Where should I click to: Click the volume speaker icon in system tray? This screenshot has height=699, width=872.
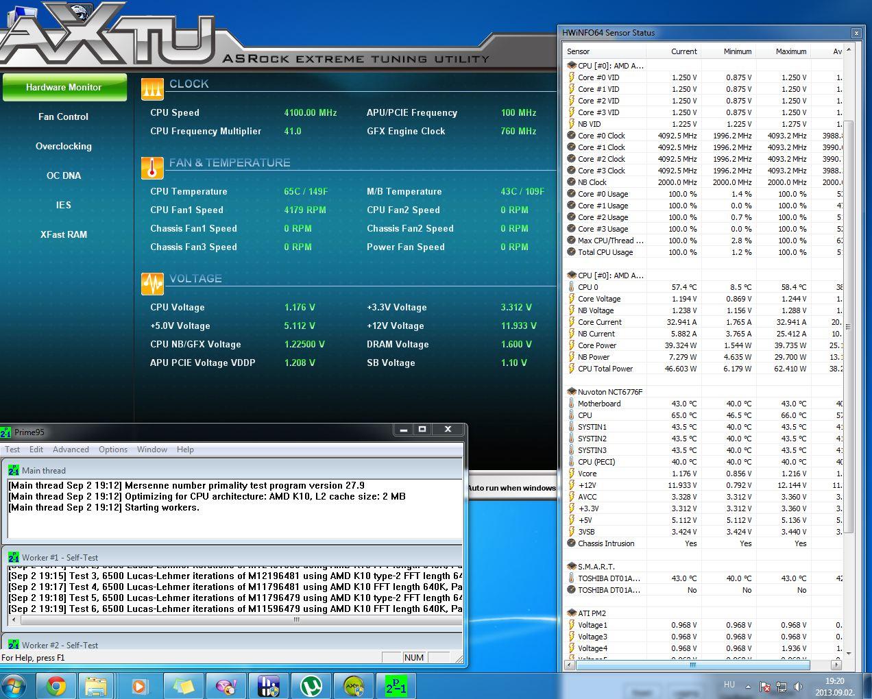pyautogui.click(x=798, y=686)
